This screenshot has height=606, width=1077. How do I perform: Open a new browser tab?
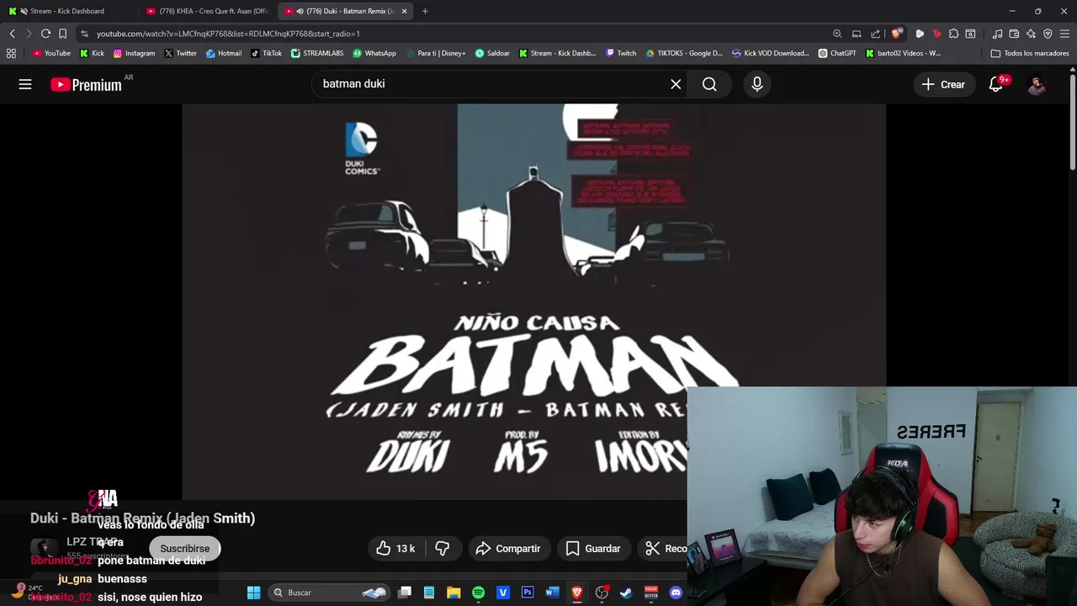tap(425, 11)
